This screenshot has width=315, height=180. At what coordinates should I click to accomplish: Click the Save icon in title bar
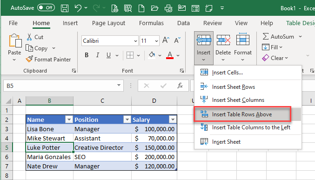[65, 8]
